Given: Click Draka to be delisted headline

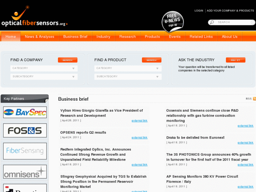Looking at the screenshot, I should pyautogui.click(x=195, y=138).
